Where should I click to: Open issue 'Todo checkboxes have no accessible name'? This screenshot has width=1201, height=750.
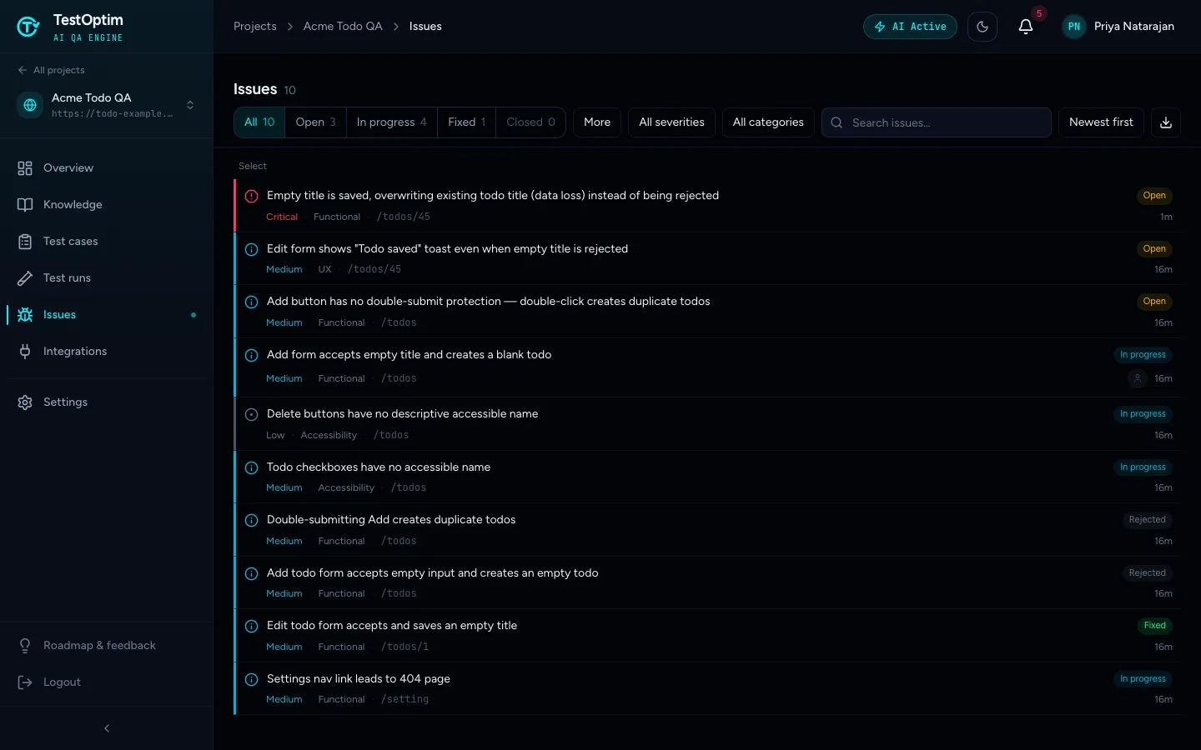pyautogui.click(x=707, y=477)
